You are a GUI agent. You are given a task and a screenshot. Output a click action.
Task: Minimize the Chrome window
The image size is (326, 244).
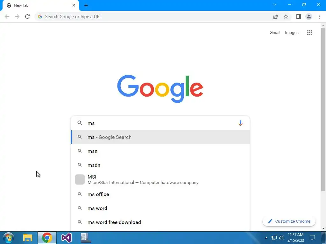pyautogui.click(x=289, y=4)
